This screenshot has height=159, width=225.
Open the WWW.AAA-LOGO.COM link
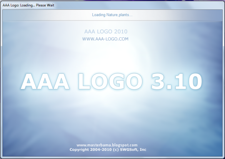[x=105, y=39]
